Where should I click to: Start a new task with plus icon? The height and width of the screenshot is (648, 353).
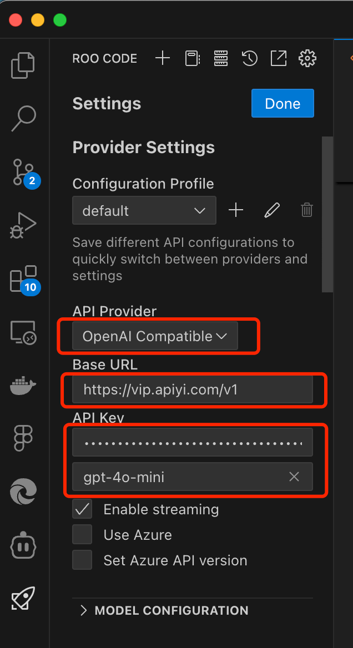[x=163, y=58]
